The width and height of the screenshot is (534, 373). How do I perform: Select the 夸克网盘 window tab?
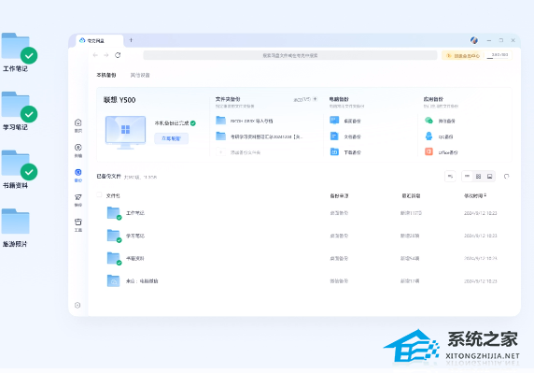tap(99, 40)
